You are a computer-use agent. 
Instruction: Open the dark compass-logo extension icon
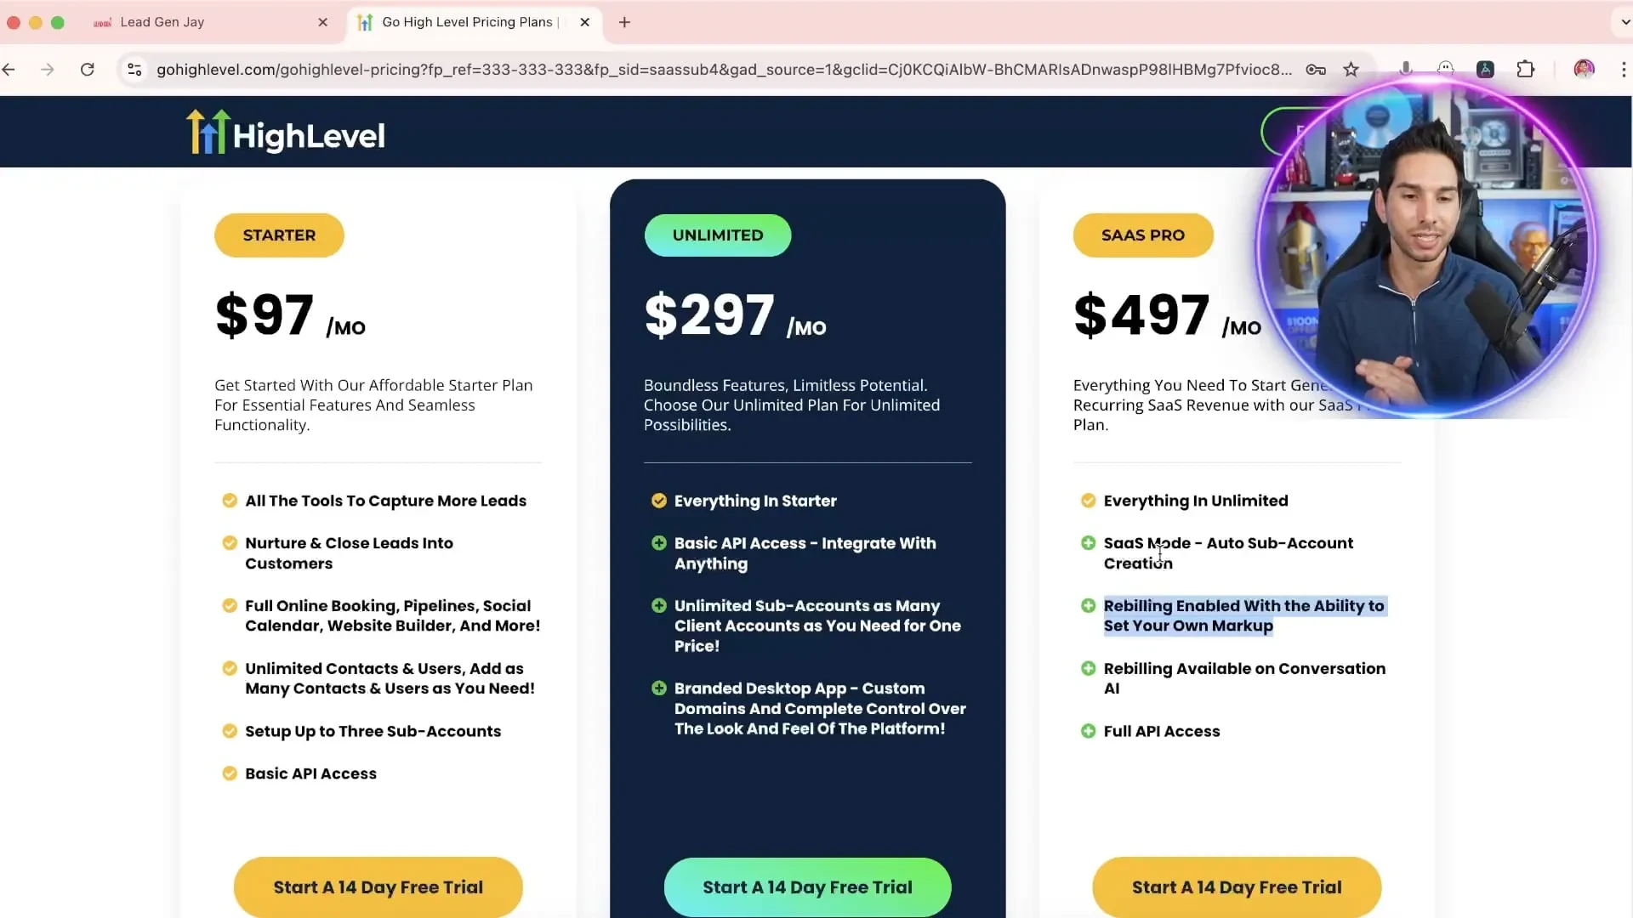(x=1486, y=70)
